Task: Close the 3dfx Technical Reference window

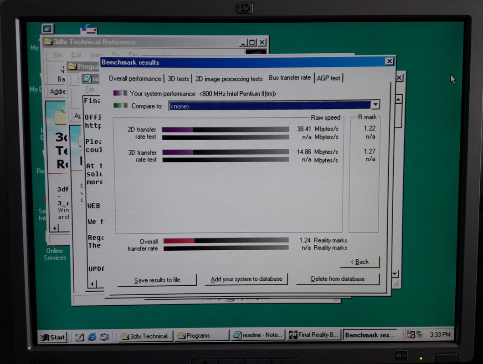Action: (262, 42)
